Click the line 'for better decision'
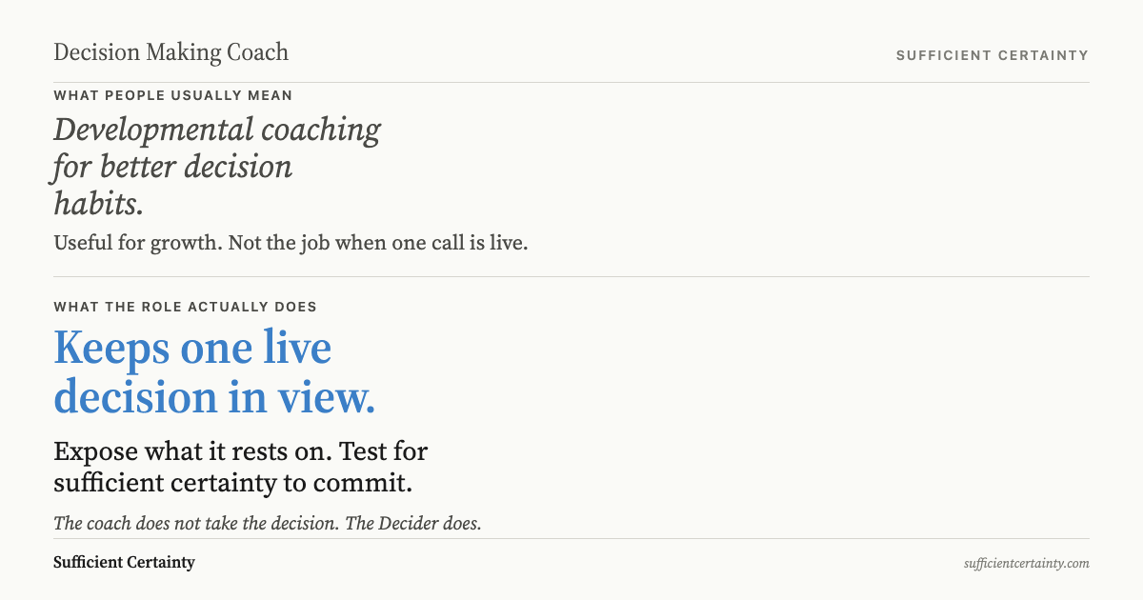The image size is (1143, 600). click(x=172, y=167)
